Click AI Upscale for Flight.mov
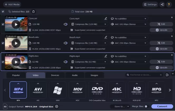 pyautogui.click(x=161, y=68)
